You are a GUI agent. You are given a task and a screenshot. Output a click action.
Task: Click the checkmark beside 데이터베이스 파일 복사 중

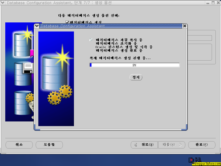tap(91, 40)
